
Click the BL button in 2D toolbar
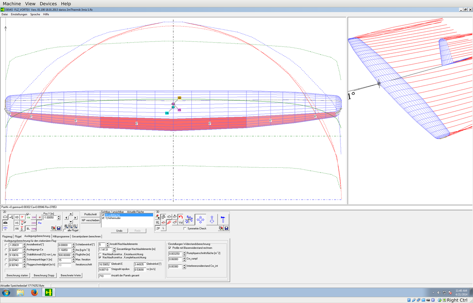click(x=28, y=229)
